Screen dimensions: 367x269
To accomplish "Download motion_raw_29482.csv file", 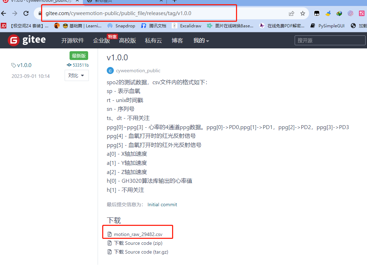I will (x=138, y=234).
